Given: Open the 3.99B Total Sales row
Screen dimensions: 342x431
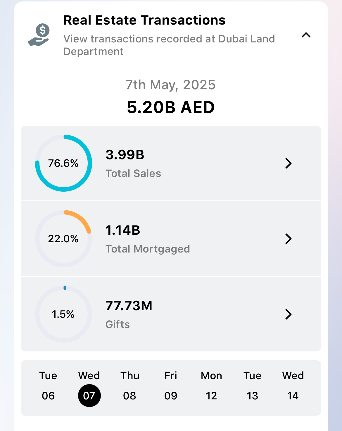Looking at the screenshot, I should tap(171, 163).
